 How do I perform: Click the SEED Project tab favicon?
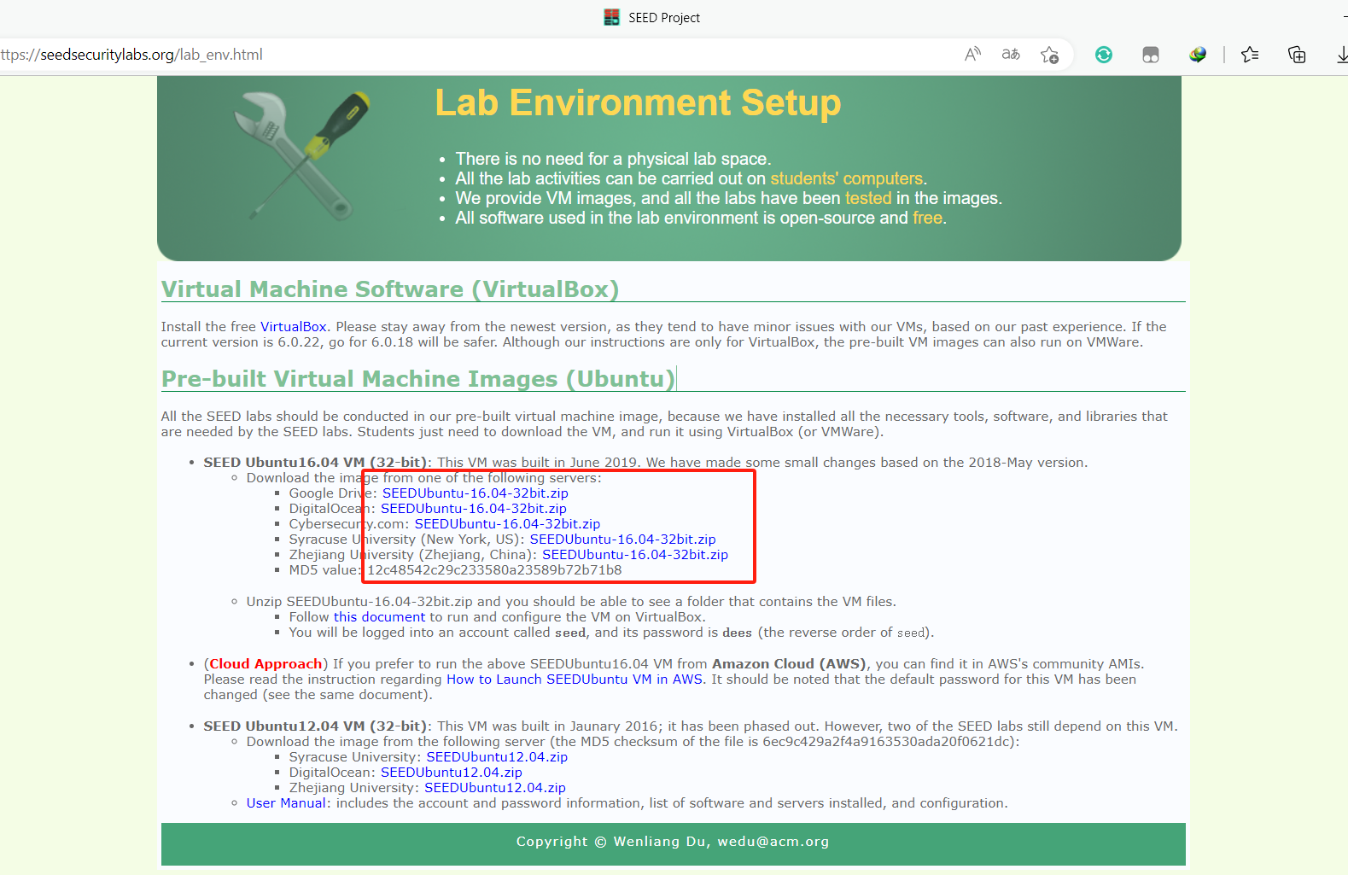611,17
